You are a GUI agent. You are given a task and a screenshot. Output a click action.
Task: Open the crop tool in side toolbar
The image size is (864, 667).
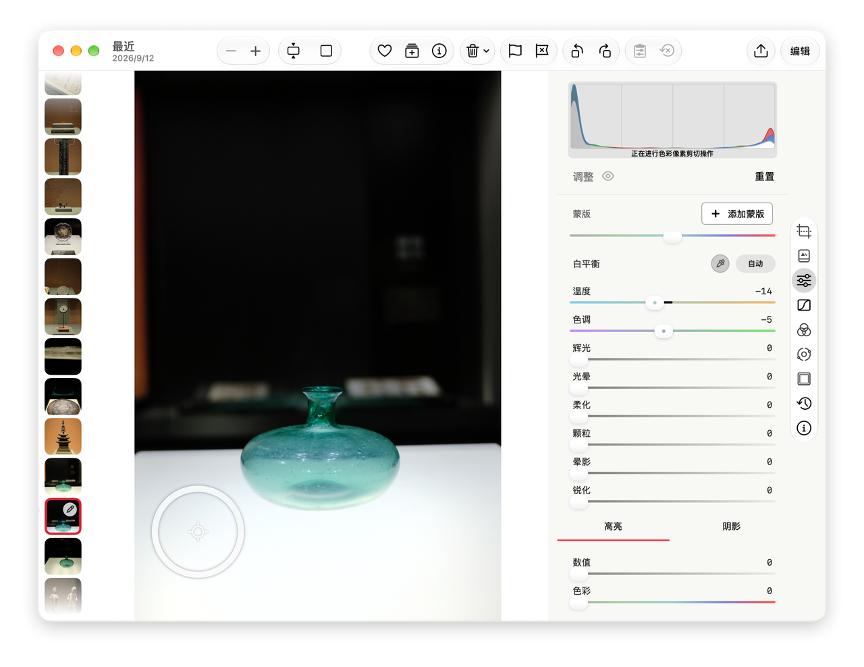804,232
